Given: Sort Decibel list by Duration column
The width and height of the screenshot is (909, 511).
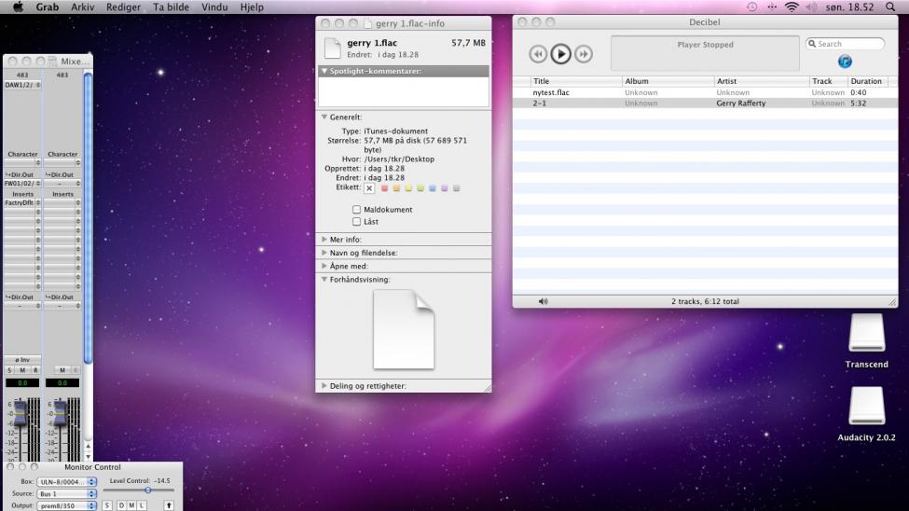Looking at the screenshot, I should [868, 81].
